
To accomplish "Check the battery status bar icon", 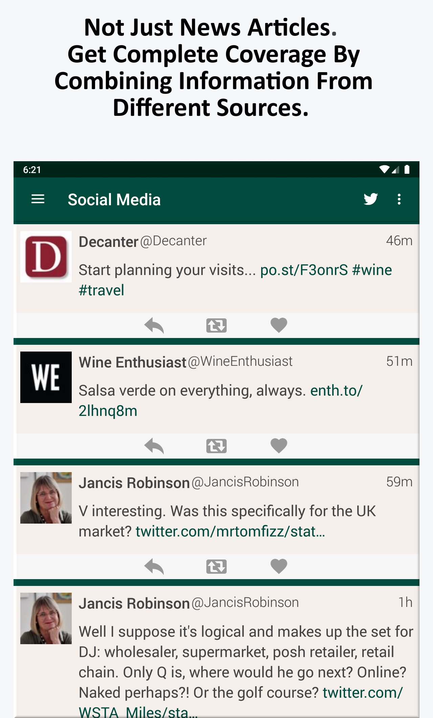I will 407,169.
